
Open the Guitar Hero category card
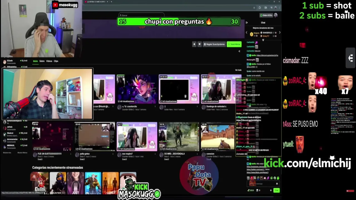coord(39,183)
